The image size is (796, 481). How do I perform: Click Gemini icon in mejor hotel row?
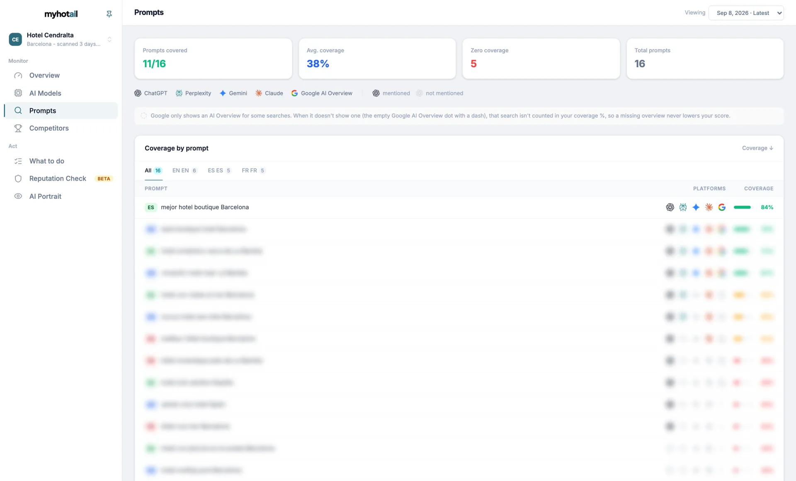coord(696,208)
